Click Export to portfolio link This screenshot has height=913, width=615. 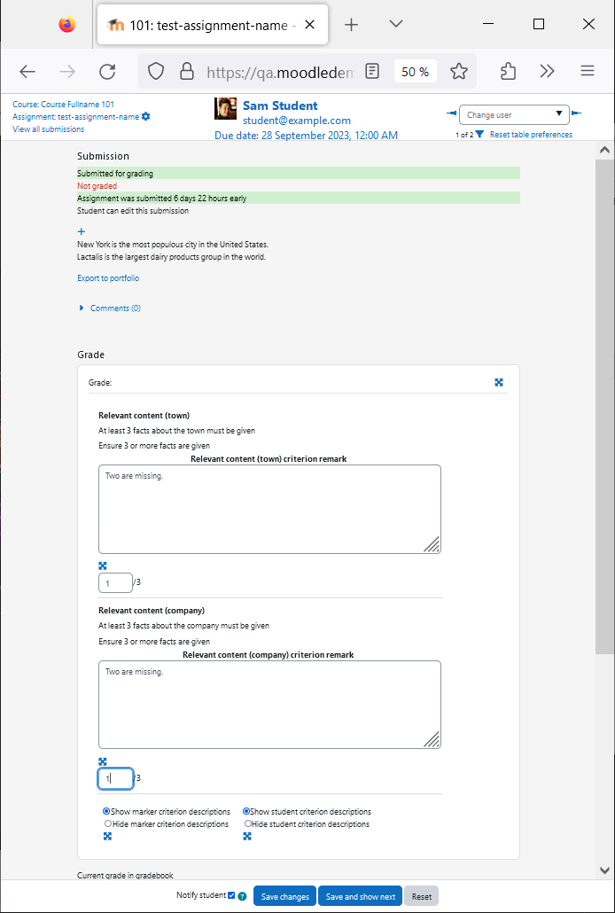[x=108, y=278]
